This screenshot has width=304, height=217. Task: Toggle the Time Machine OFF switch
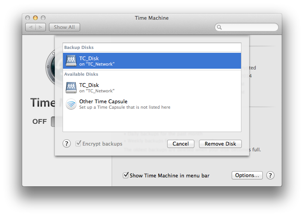click(53, 122)
